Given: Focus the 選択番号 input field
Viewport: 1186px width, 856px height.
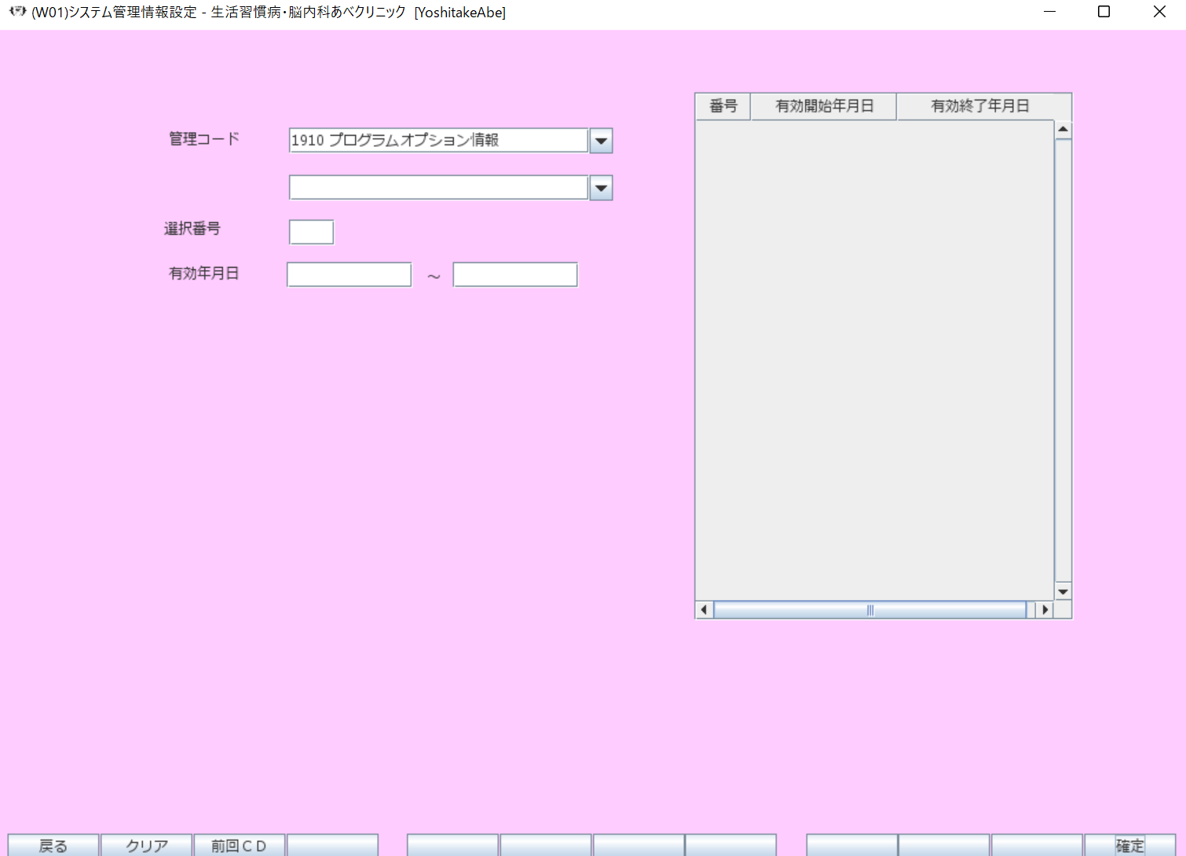Looking at the screenshot, I should coord(311,232).
